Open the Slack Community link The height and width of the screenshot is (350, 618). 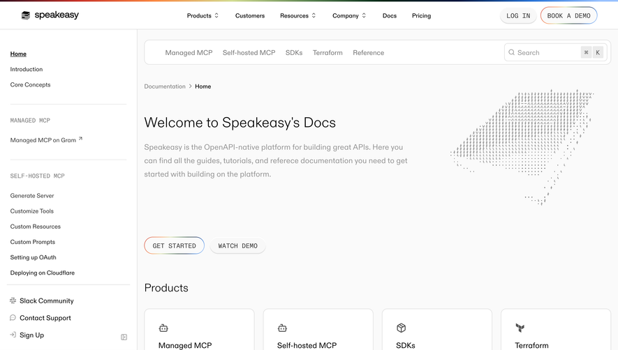[x=47, y=300]
